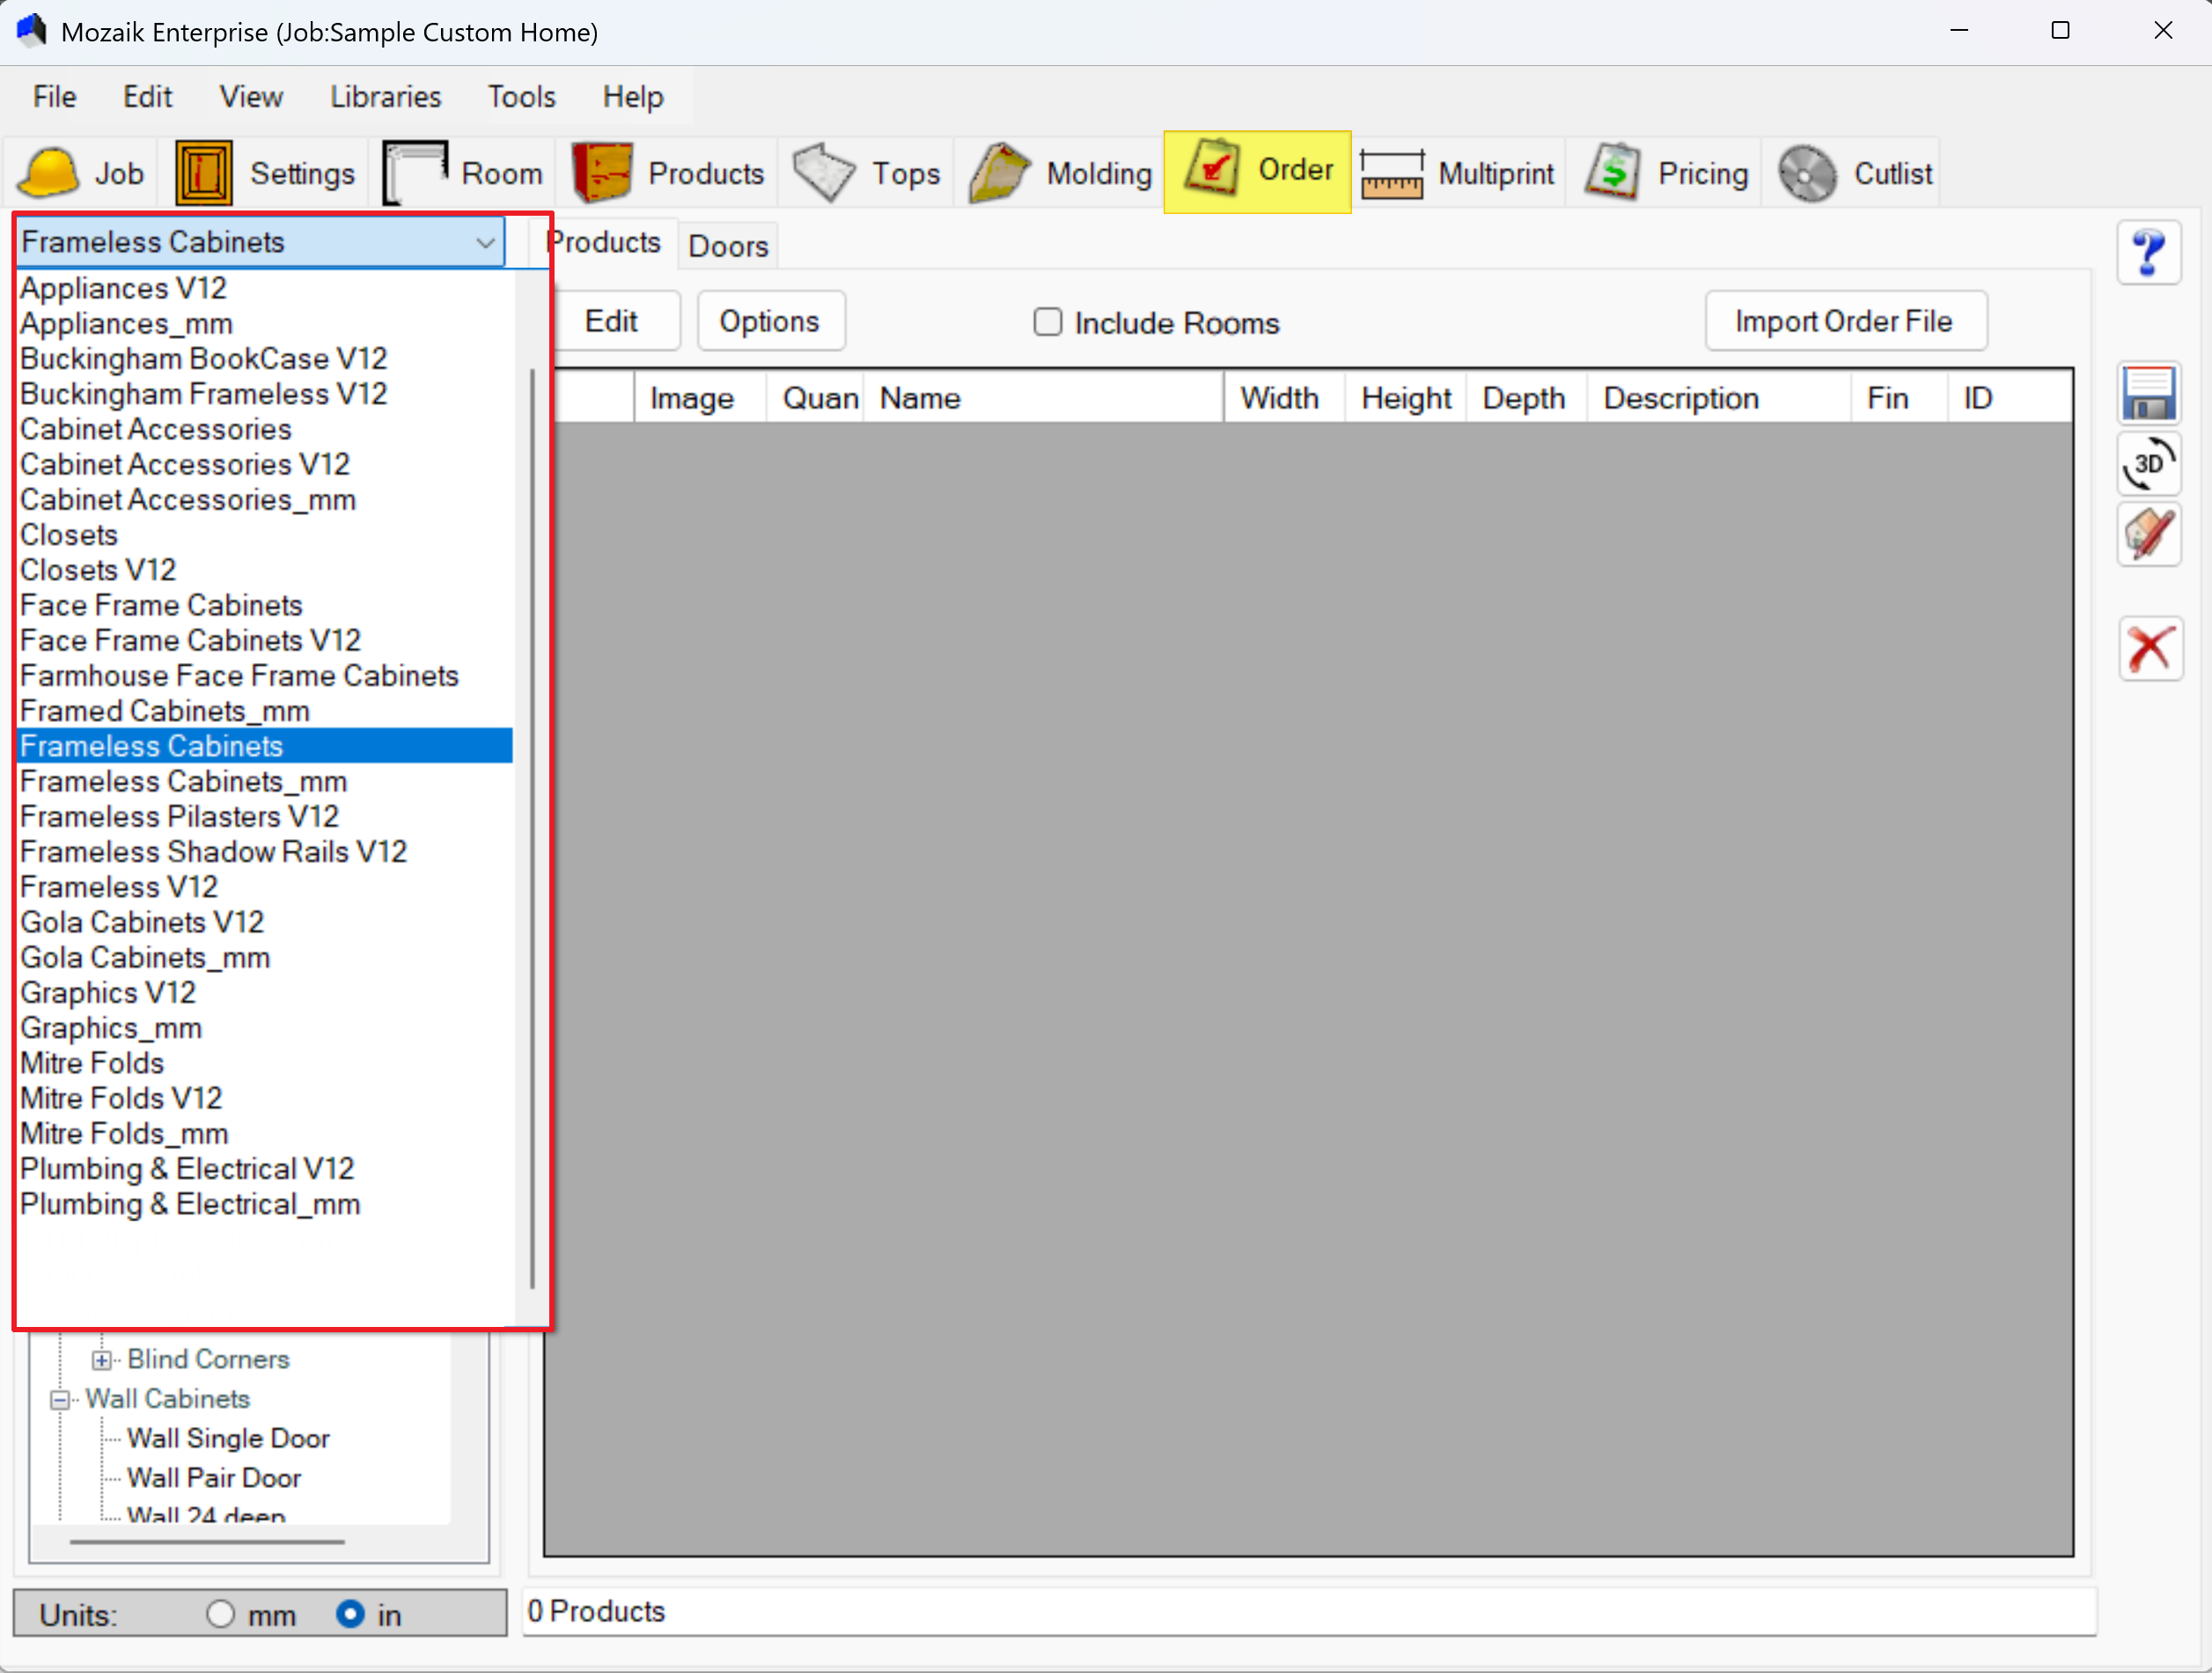This screenshot has width=2212, height=1673.
Task: Select the in units radio button
Action: [350, 1613]
